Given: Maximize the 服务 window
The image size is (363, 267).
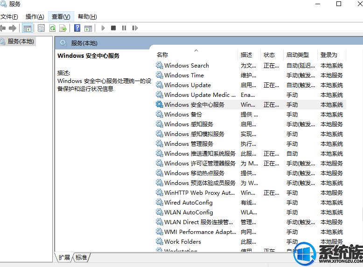Looking at the screenshot, I should (338, 4).
